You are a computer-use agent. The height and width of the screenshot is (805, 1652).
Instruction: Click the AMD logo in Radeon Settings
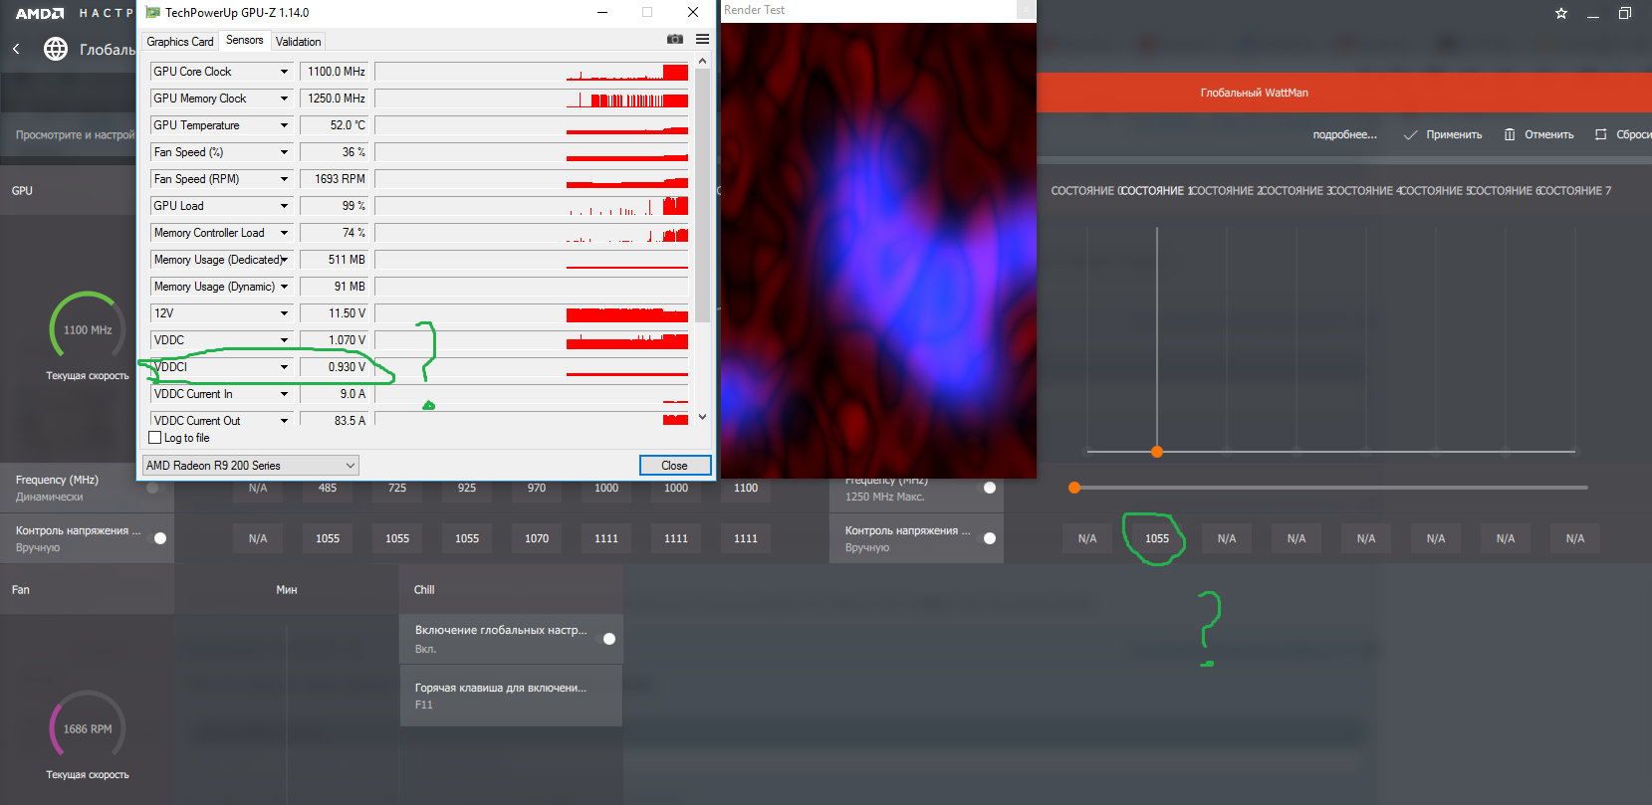coord(40,13)
